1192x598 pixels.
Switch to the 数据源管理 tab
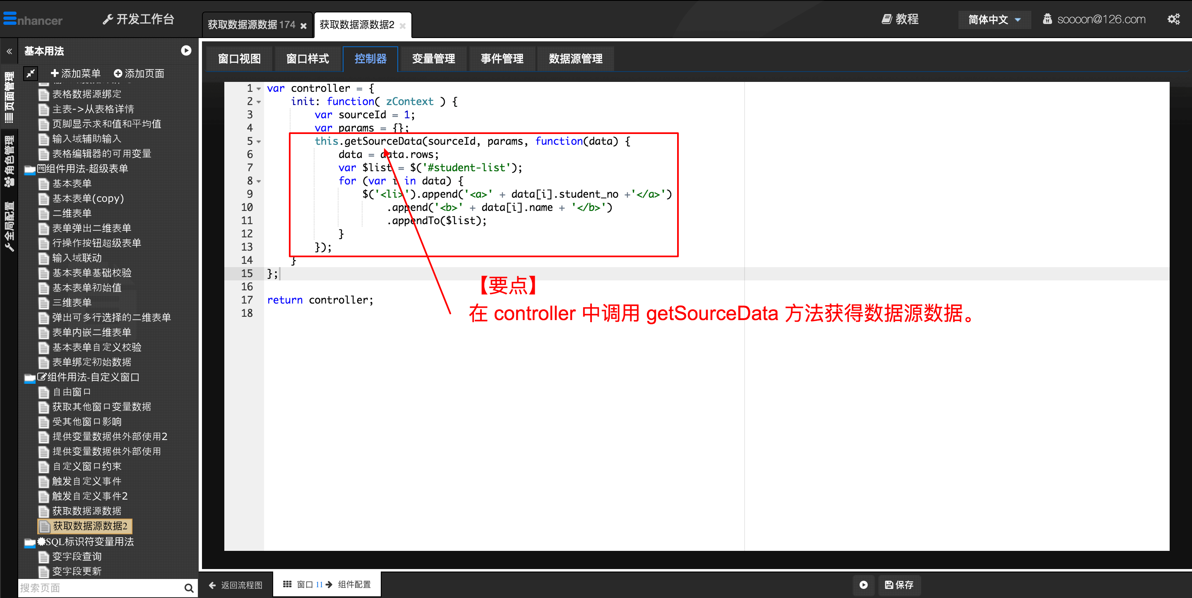point(575,59)
